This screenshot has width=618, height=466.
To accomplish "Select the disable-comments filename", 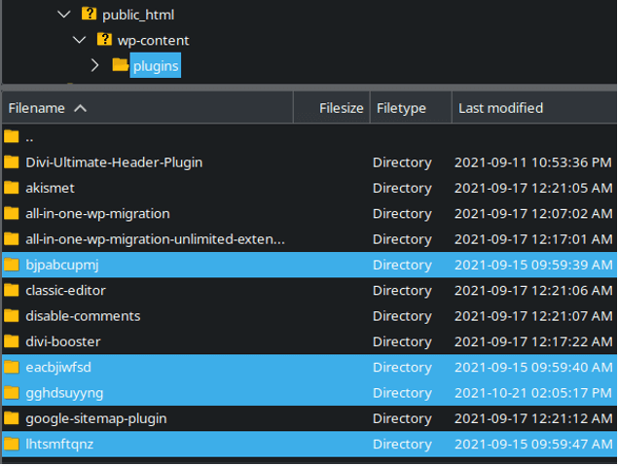I will coord(83,316).
